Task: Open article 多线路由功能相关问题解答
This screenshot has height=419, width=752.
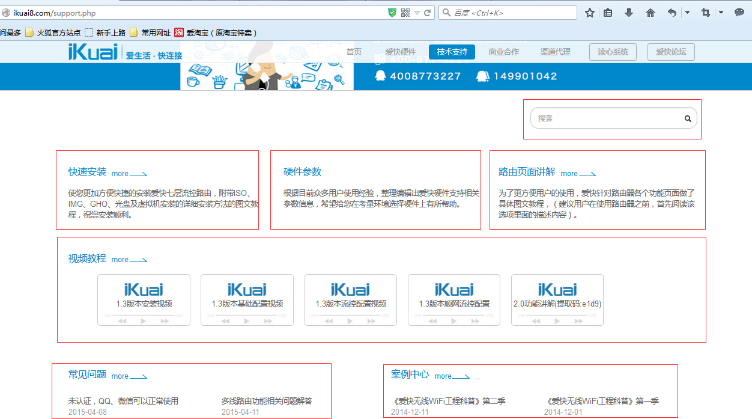Action: pyautogui.click(x=267, y=401)
